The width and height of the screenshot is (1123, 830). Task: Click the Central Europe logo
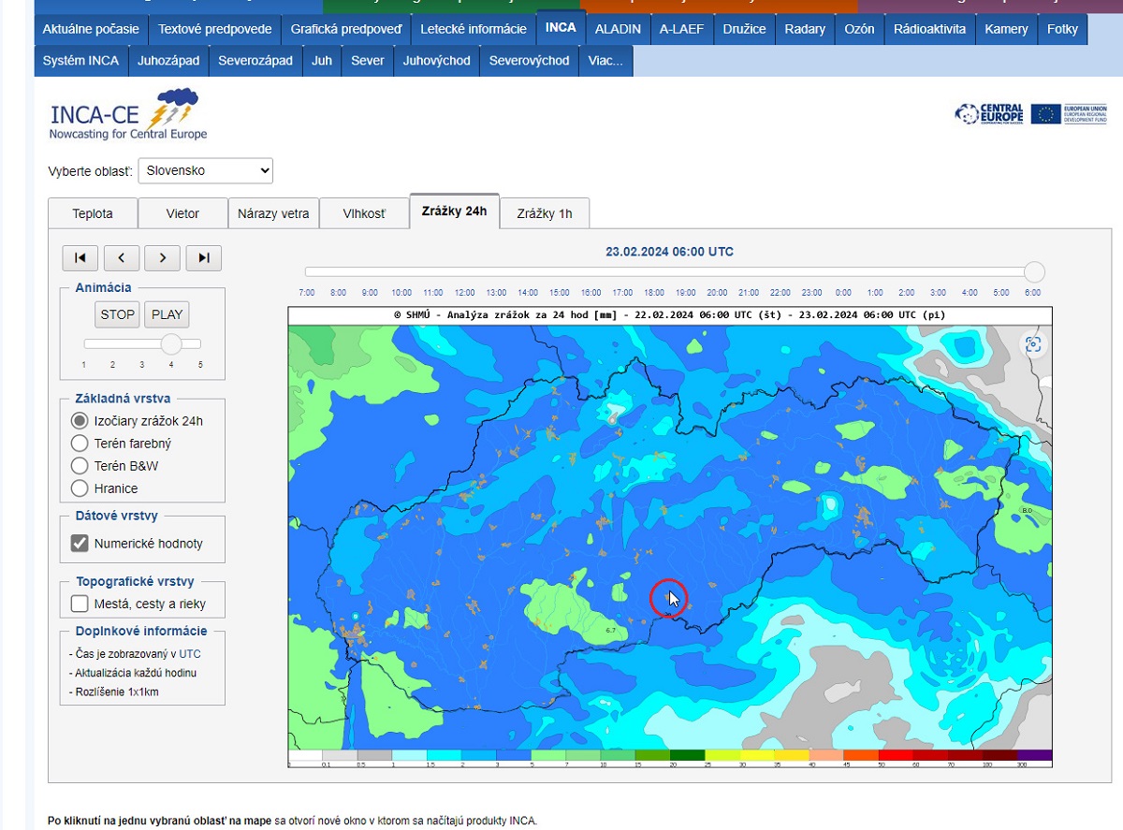coord(988,114)
